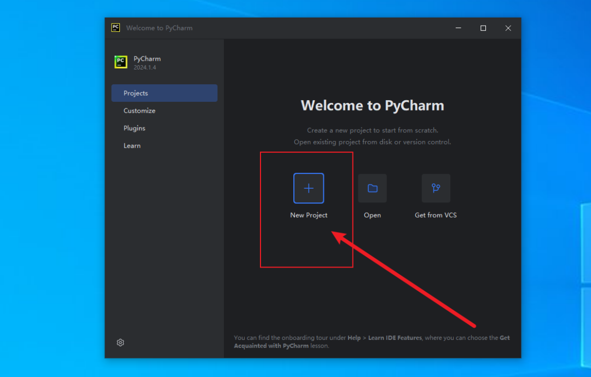Switch to the Customize tab
This screenshot has height=377, width=591.
click(164, 111)
